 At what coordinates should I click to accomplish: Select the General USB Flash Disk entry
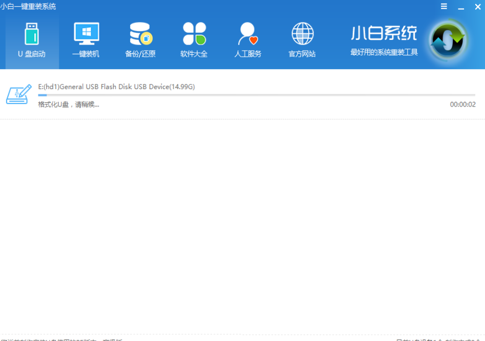coord(115,87)
